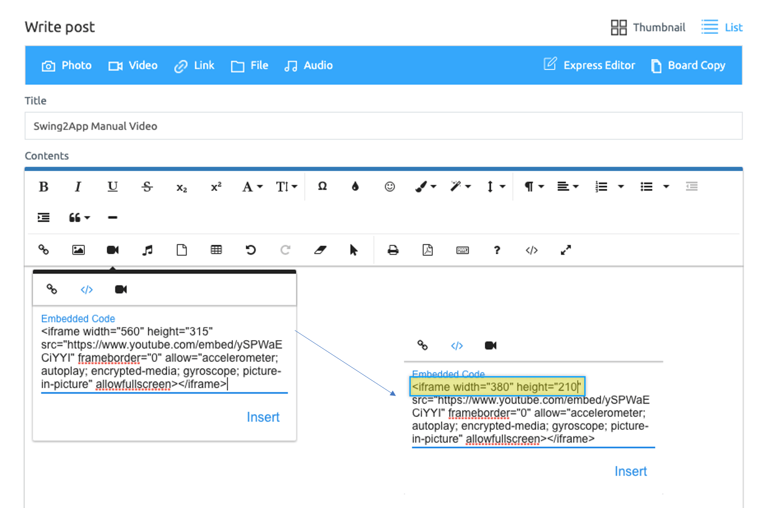Image resolution: width=769 pixels, height=508 pixels.
Task: Expand the Font Family dropdown
Action: [252, 186]
